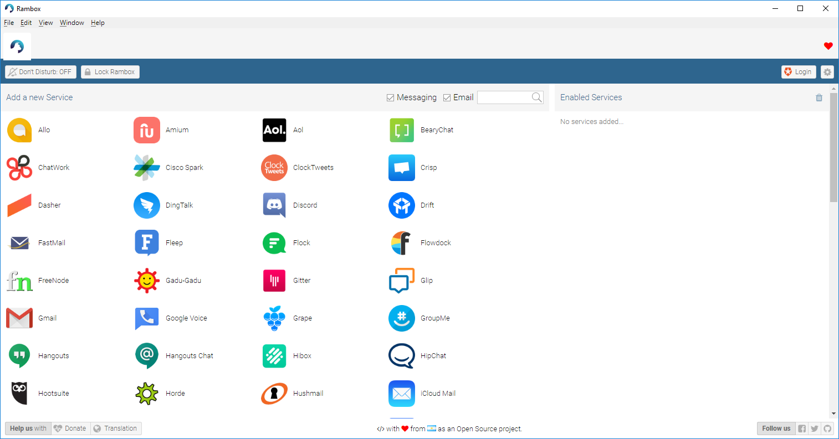Click the service search input field
Viewport: 839px width, 439px height.
coord(504,97)
